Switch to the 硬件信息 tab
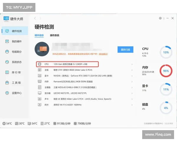This screenshot has width=177, height=142. pyautogui.click(x=39, y=35)
